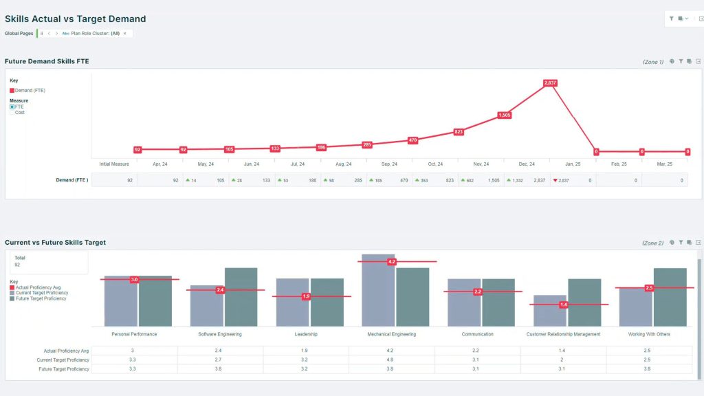This screenshot has width=704, height=396.
Task: Go to next Plan Role Cluster value
Action: [x=56, y=33]
